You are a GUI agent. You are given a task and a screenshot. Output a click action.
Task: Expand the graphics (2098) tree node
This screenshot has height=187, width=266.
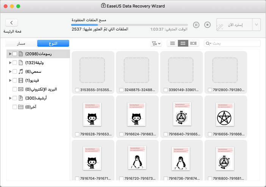pos(10,54)
